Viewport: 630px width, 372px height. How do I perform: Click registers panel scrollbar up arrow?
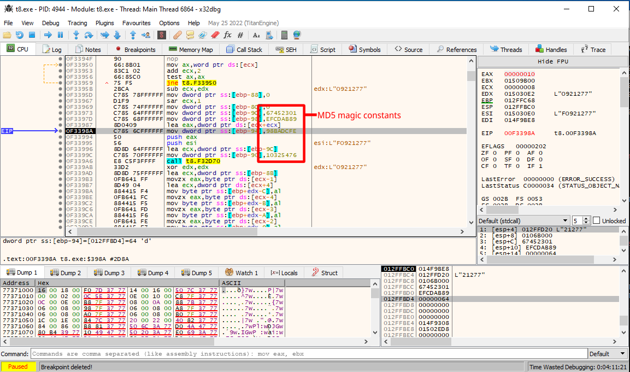pos(624,73)
